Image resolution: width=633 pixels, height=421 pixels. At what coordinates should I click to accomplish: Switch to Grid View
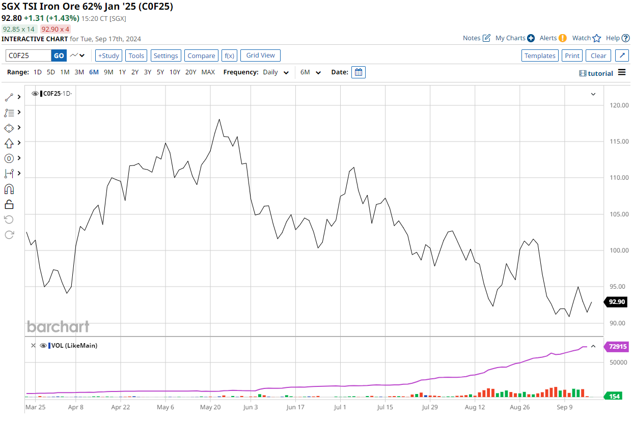[261, 55]
